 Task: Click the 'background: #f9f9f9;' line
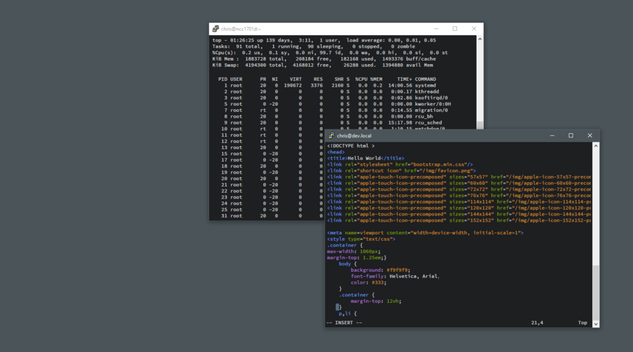coord(381,270)
